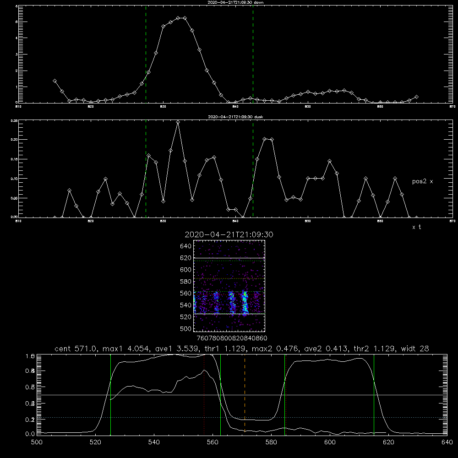Image resolution: width=458 pixels, height=458 pixels.
Task: Click the '830' x-axis label under the dawn plot
Action: pos(163,107)
